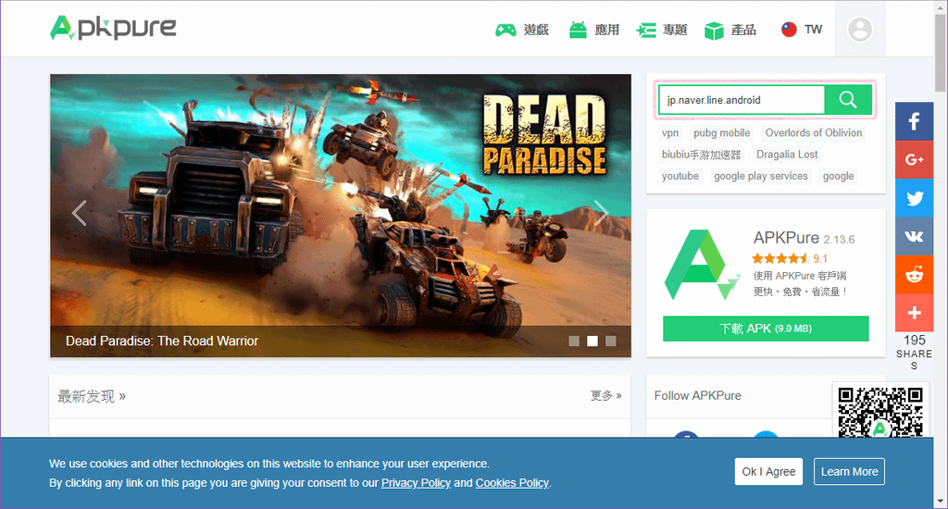Download APK 9.0 MB green button
Screen dimensions: 948x509
click(x=766, y=329)
